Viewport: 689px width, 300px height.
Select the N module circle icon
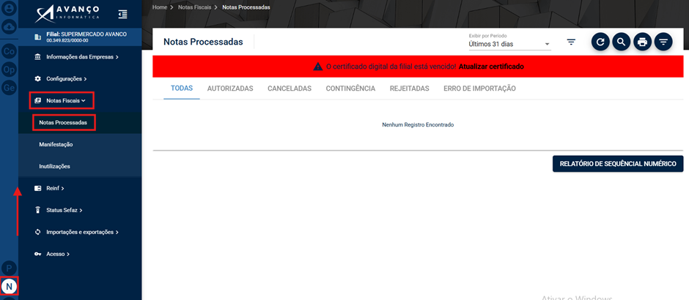pyautogui.click(x=10, y=286)
